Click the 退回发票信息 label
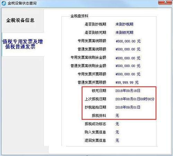Screen dimensions: 173x156 [95, 140]
